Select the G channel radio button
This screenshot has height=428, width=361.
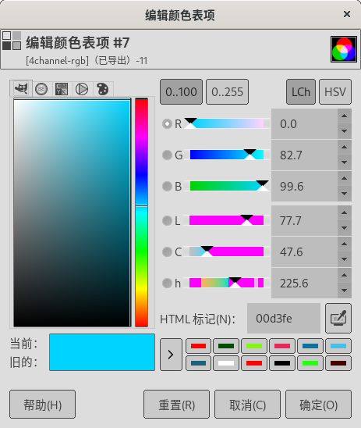[x=167, y=155]
